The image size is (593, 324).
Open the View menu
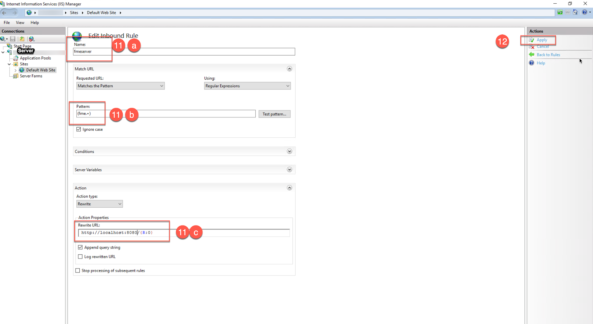pyautogui.click(x=20, y=23)
